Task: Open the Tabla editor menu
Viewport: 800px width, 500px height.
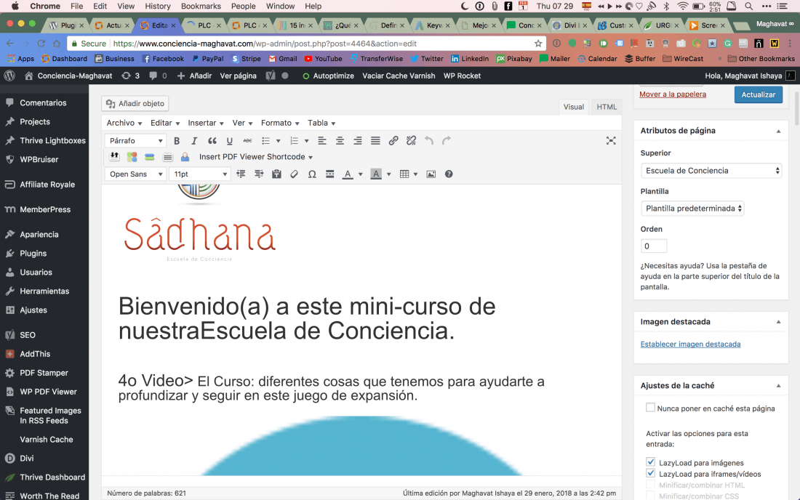Action: (321, 123)
